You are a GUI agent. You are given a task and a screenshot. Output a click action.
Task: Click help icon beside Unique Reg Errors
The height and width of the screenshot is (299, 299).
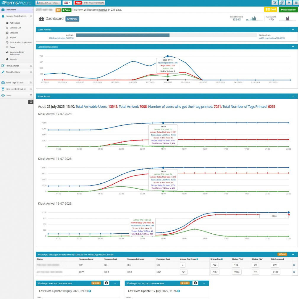[197, 259]
